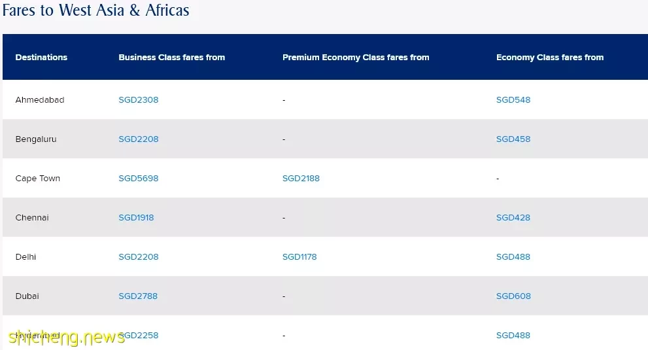This screenshot has width=648, height=350.
Task: Choose Chennai Economy fare SGD428
Action: (513, 218)
